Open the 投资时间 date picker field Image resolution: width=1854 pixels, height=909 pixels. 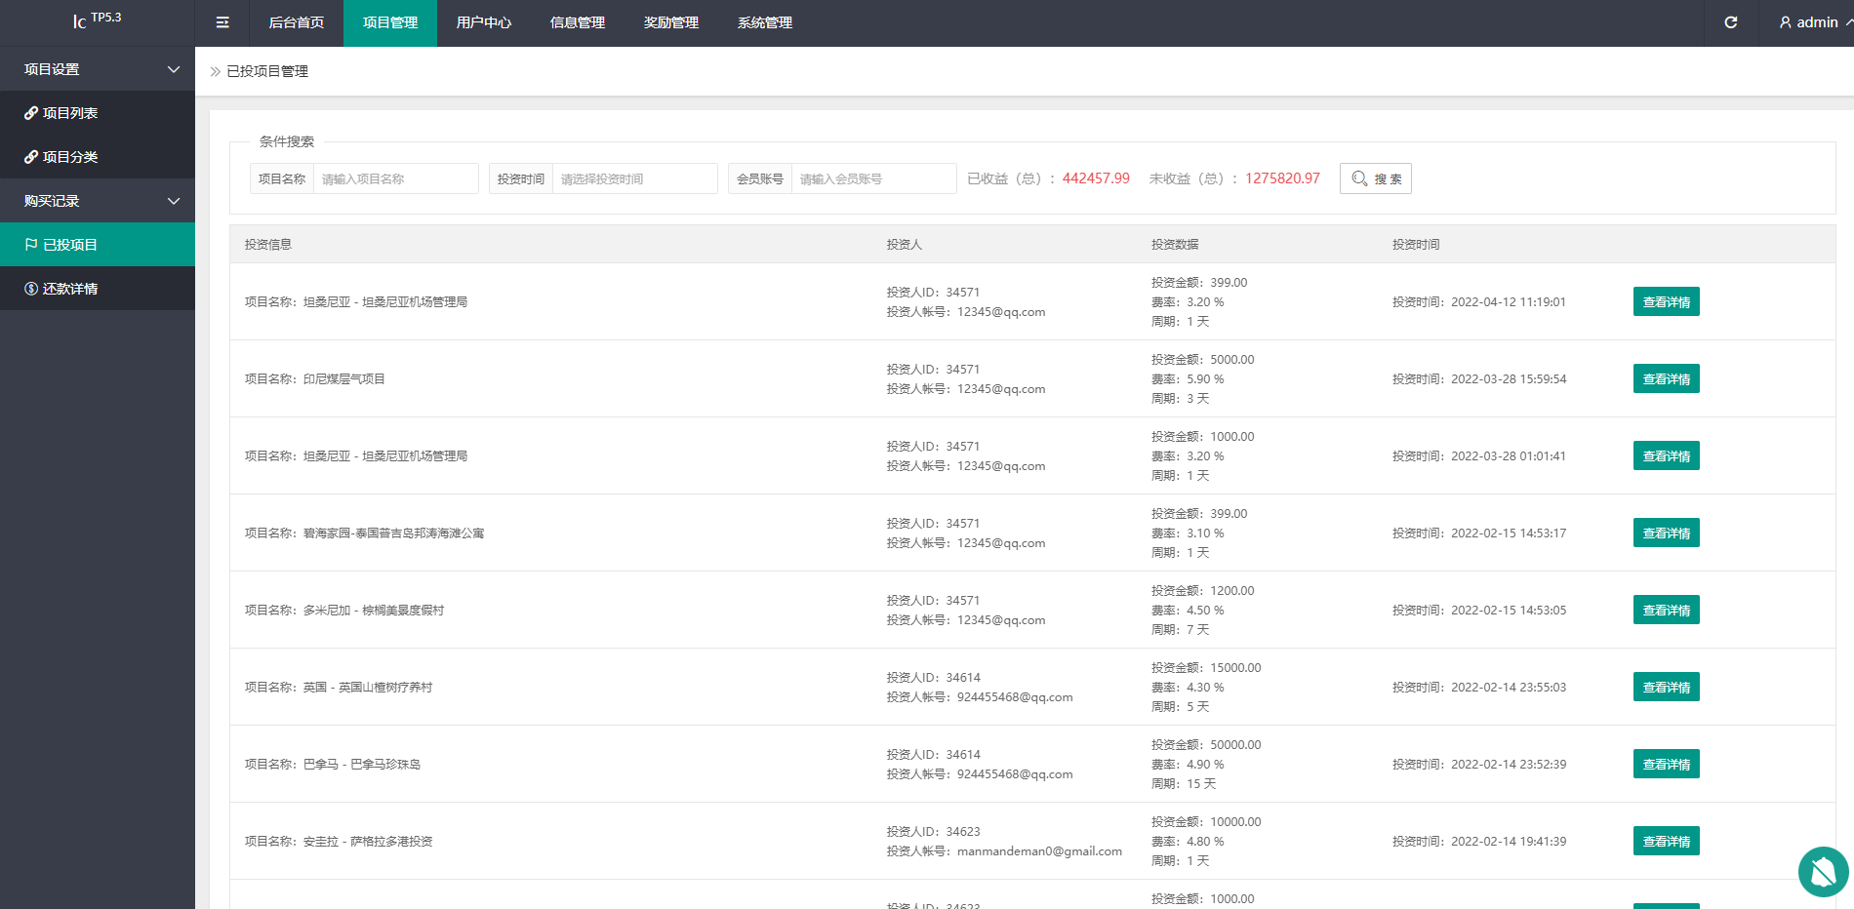(x=634, y=178)
